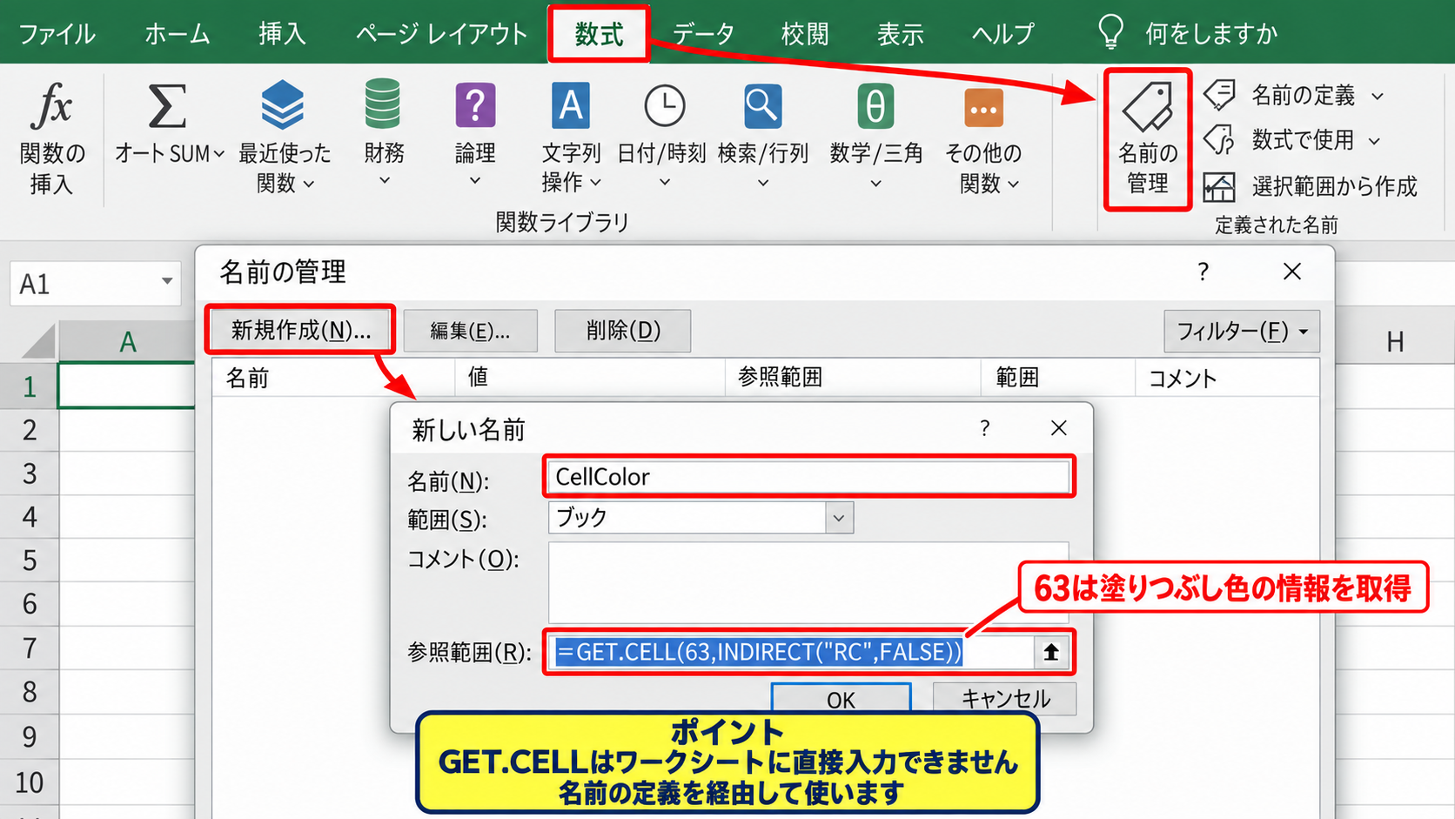Click the collapse-dialog arrow beside 参照範囲

[1051, 652]
